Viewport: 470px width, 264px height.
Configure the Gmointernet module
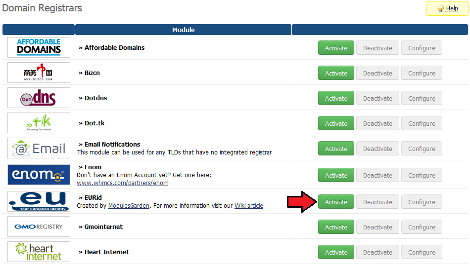coord(422,226)
